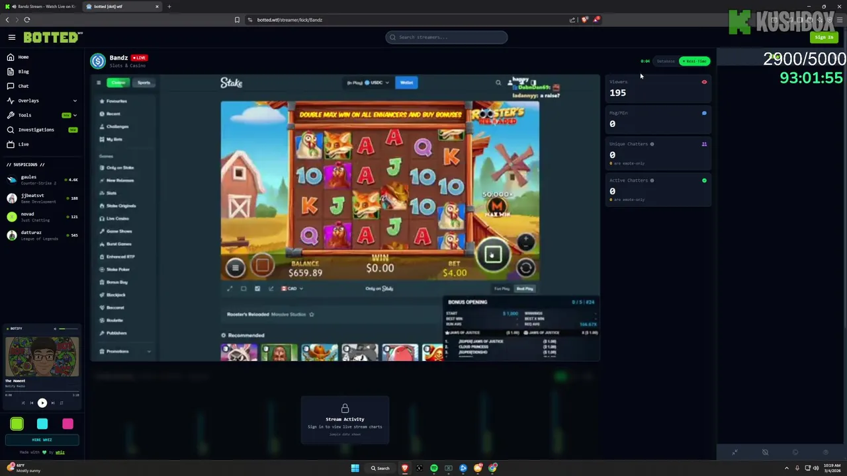Viewport: 847px width, 476px height.
Task: Open the weather widget on taskbar
Action: click(23, 468)
